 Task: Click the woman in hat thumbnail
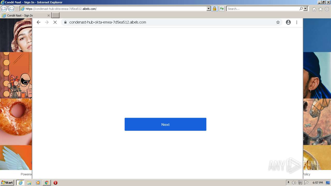[16, 35]
